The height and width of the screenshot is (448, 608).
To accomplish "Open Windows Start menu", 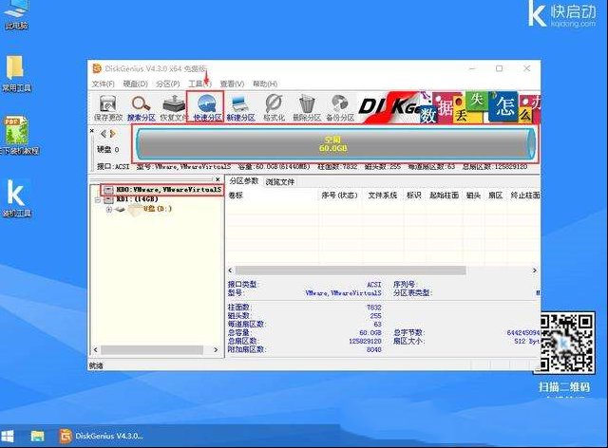I will click(8, 436).
